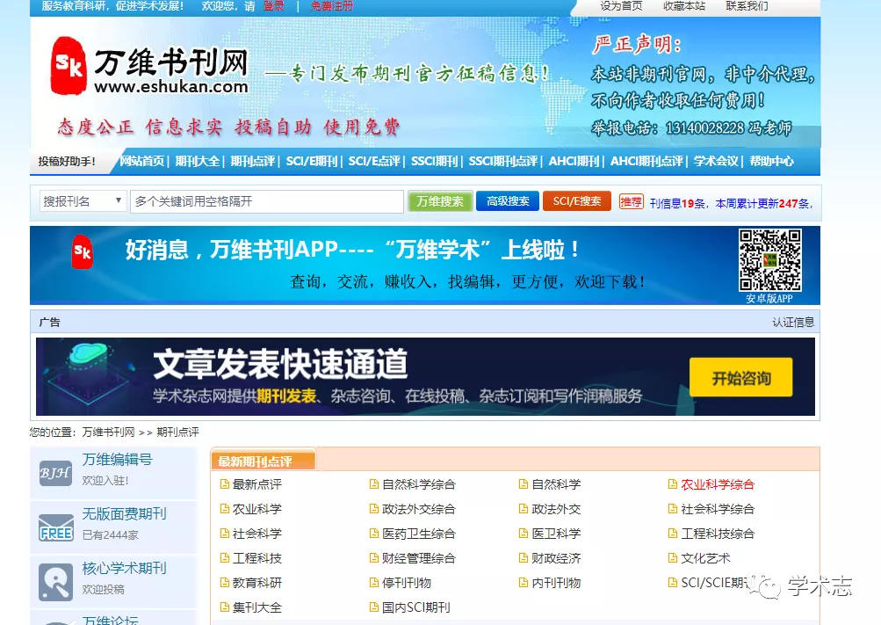
Task: Open the 停刊刊物 category
Action: [x=407, y=583]
